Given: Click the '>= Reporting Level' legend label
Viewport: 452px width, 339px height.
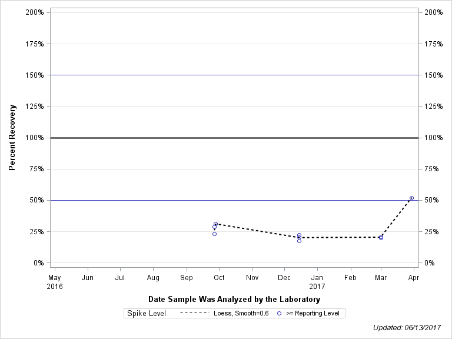Looking at the screenshot, I should click(313, 313).
